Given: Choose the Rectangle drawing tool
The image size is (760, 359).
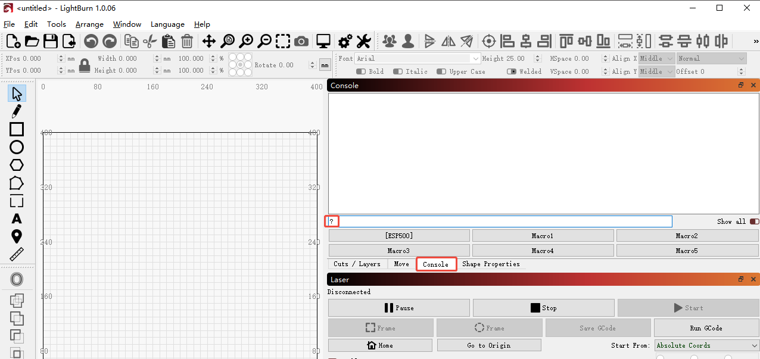Looking at the screenshot, I should point(17,129).
